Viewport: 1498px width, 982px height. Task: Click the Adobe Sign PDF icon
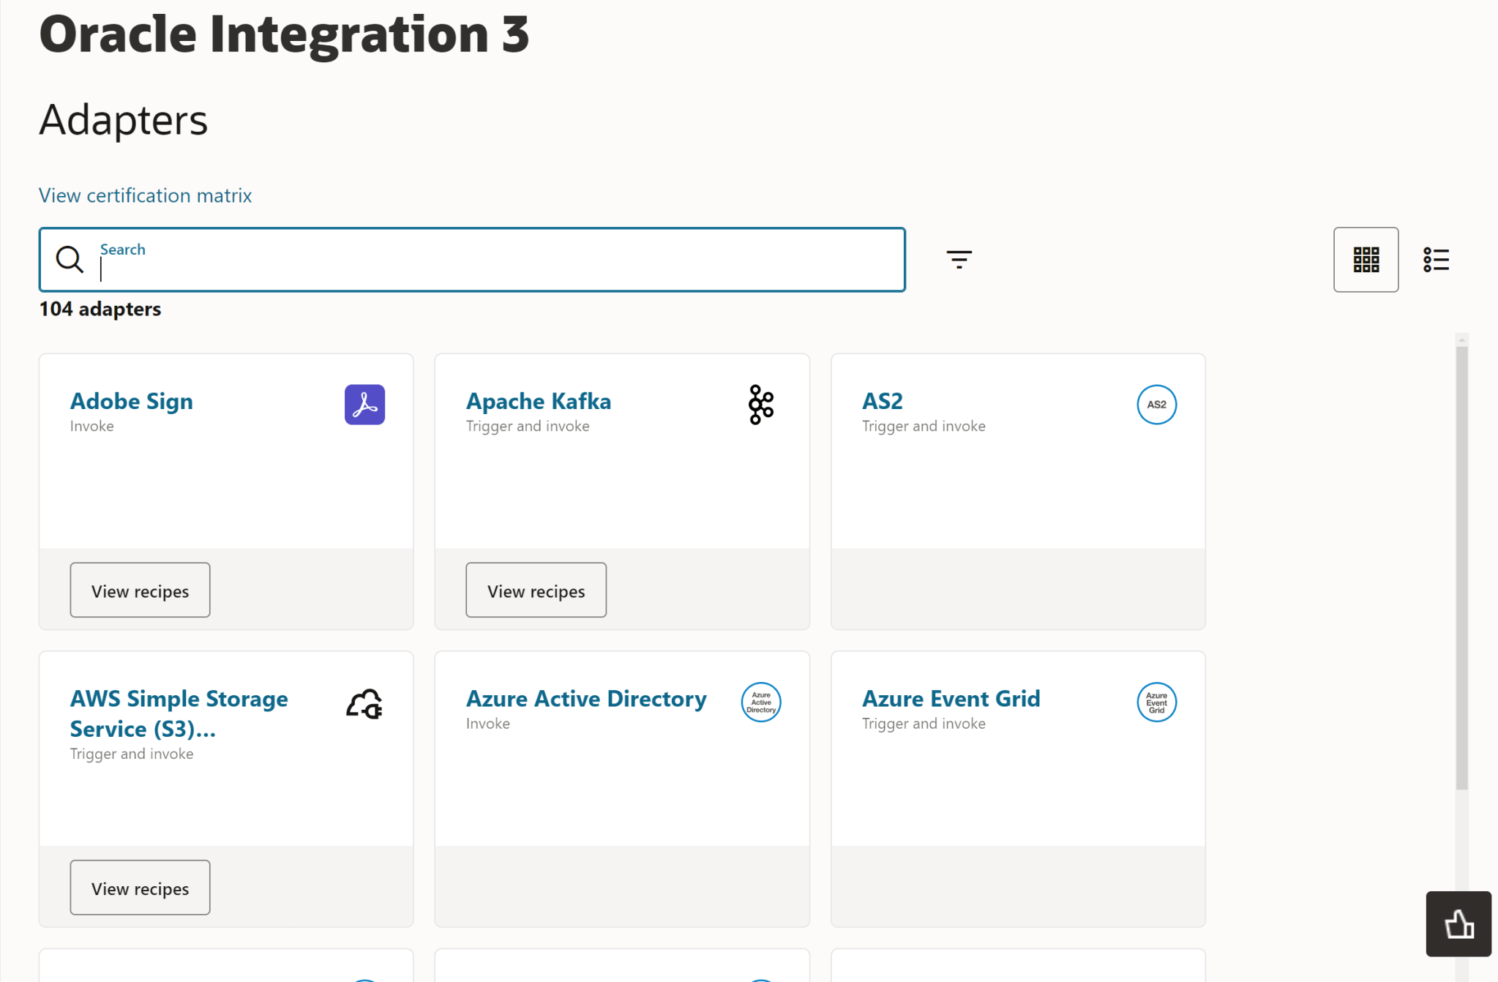pyautogui.click(x=364, y=405)
